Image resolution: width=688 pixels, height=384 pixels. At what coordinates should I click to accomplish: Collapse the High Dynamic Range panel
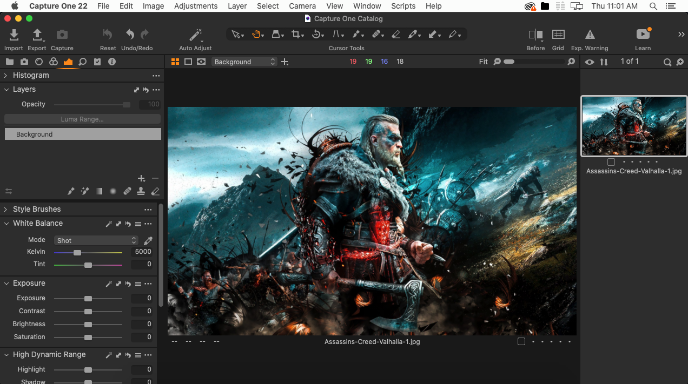(x=6, y=354)
